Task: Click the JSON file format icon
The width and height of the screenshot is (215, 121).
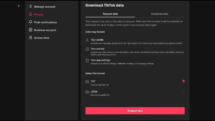Action: pyautogui.click(x=87, y=92)
